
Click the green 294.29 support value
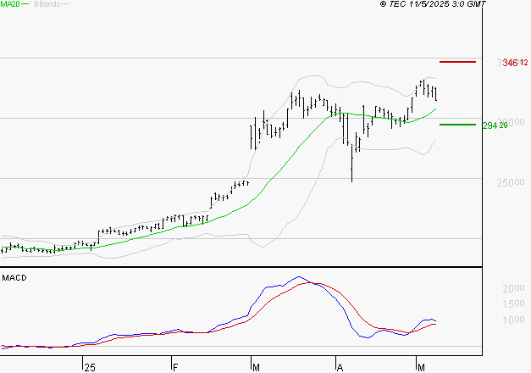tap(495, 125)
